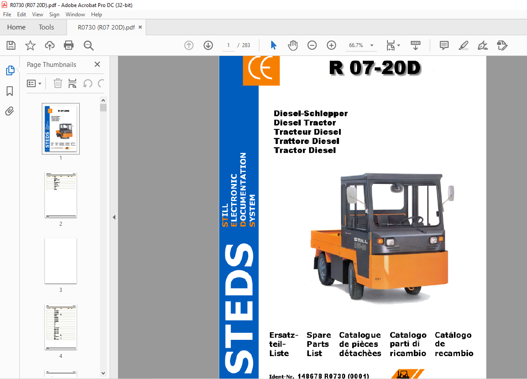Open the Bookmarks pane icon
Viewport: 527px width, 379px height.
10,91
